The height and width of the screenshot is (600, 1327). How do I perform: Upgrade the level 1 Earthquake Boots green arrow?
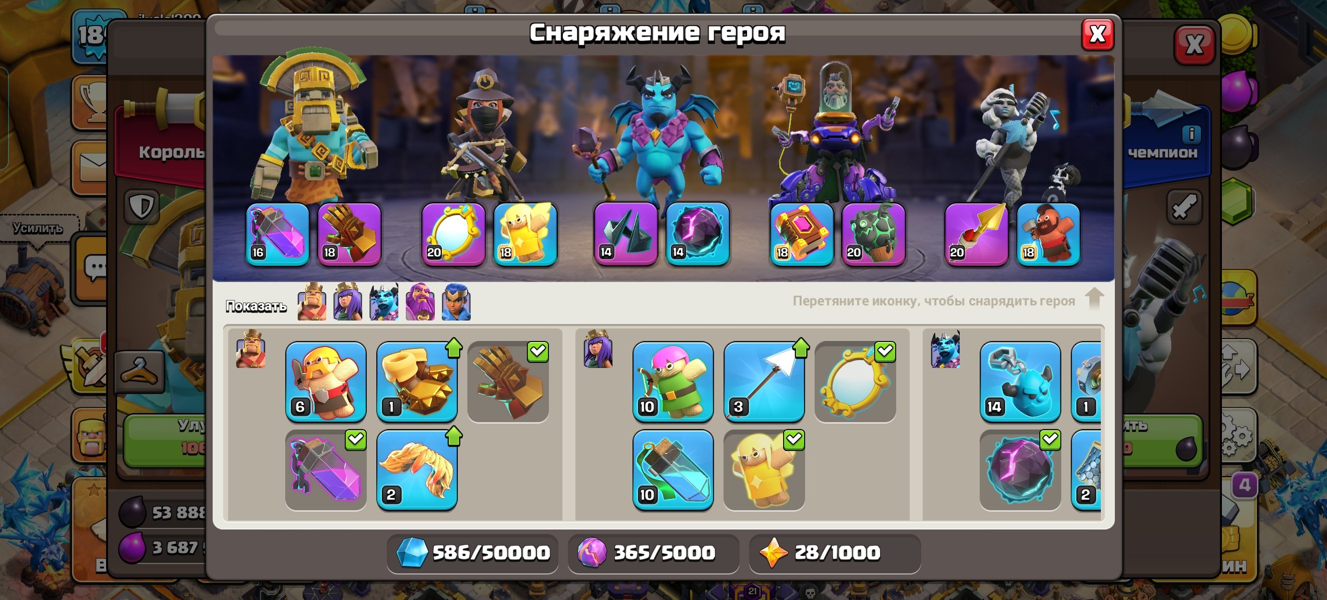[453, 347]
